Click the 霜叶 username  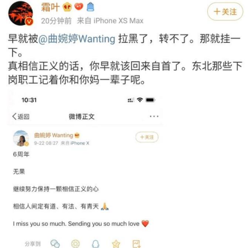coord(50,7)
